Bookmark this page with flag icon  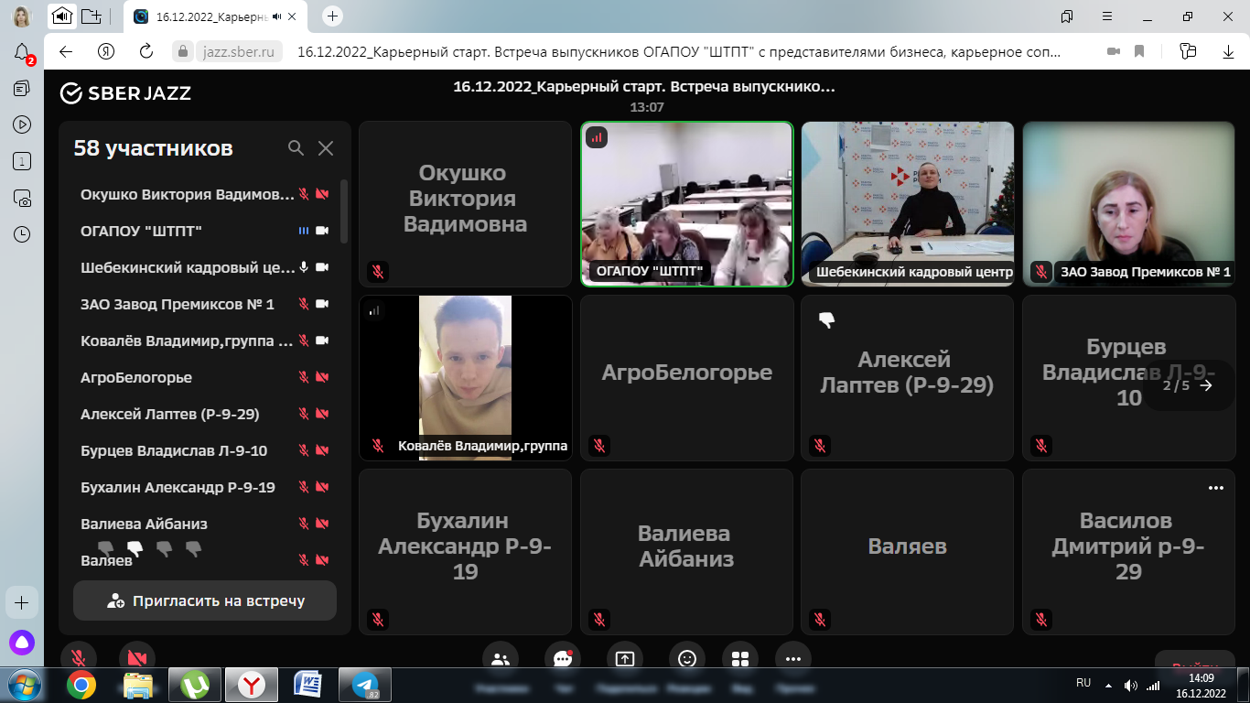click(x=1140, y=51)
